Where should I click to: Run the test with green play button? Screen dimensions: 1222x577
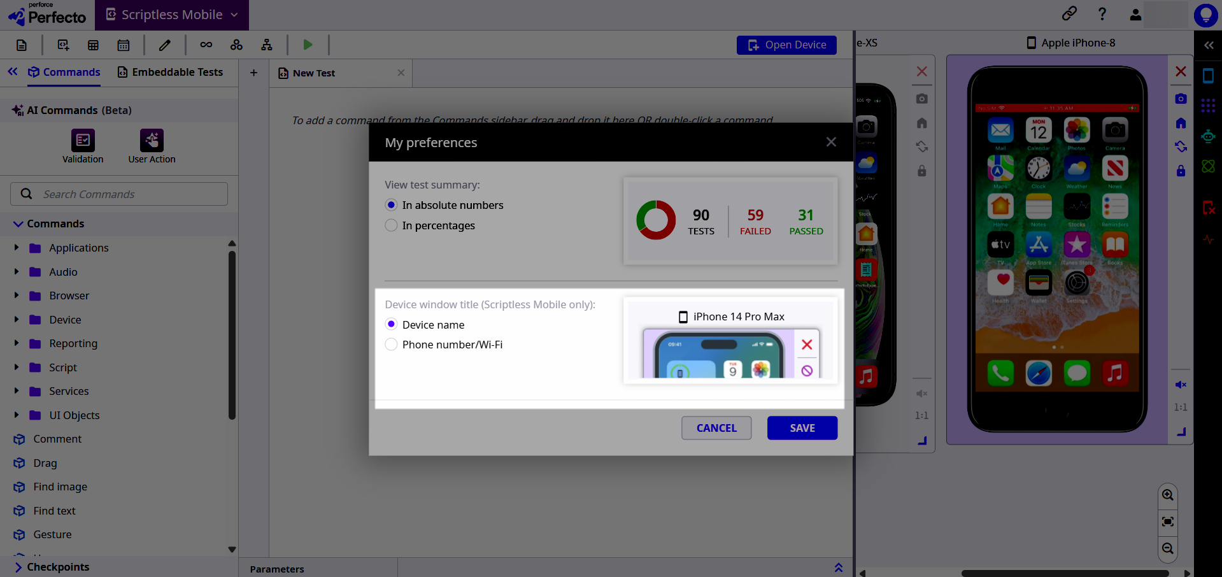[308, 45]
